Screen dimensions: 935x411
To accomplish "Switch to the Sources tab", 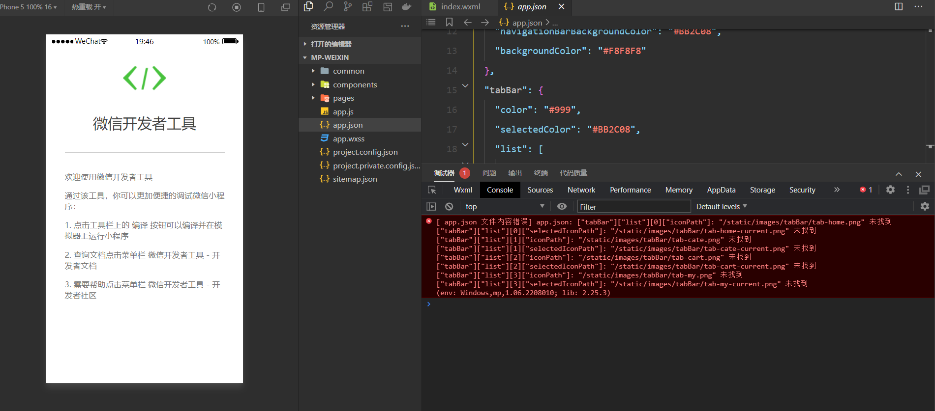I will (540, 190).
